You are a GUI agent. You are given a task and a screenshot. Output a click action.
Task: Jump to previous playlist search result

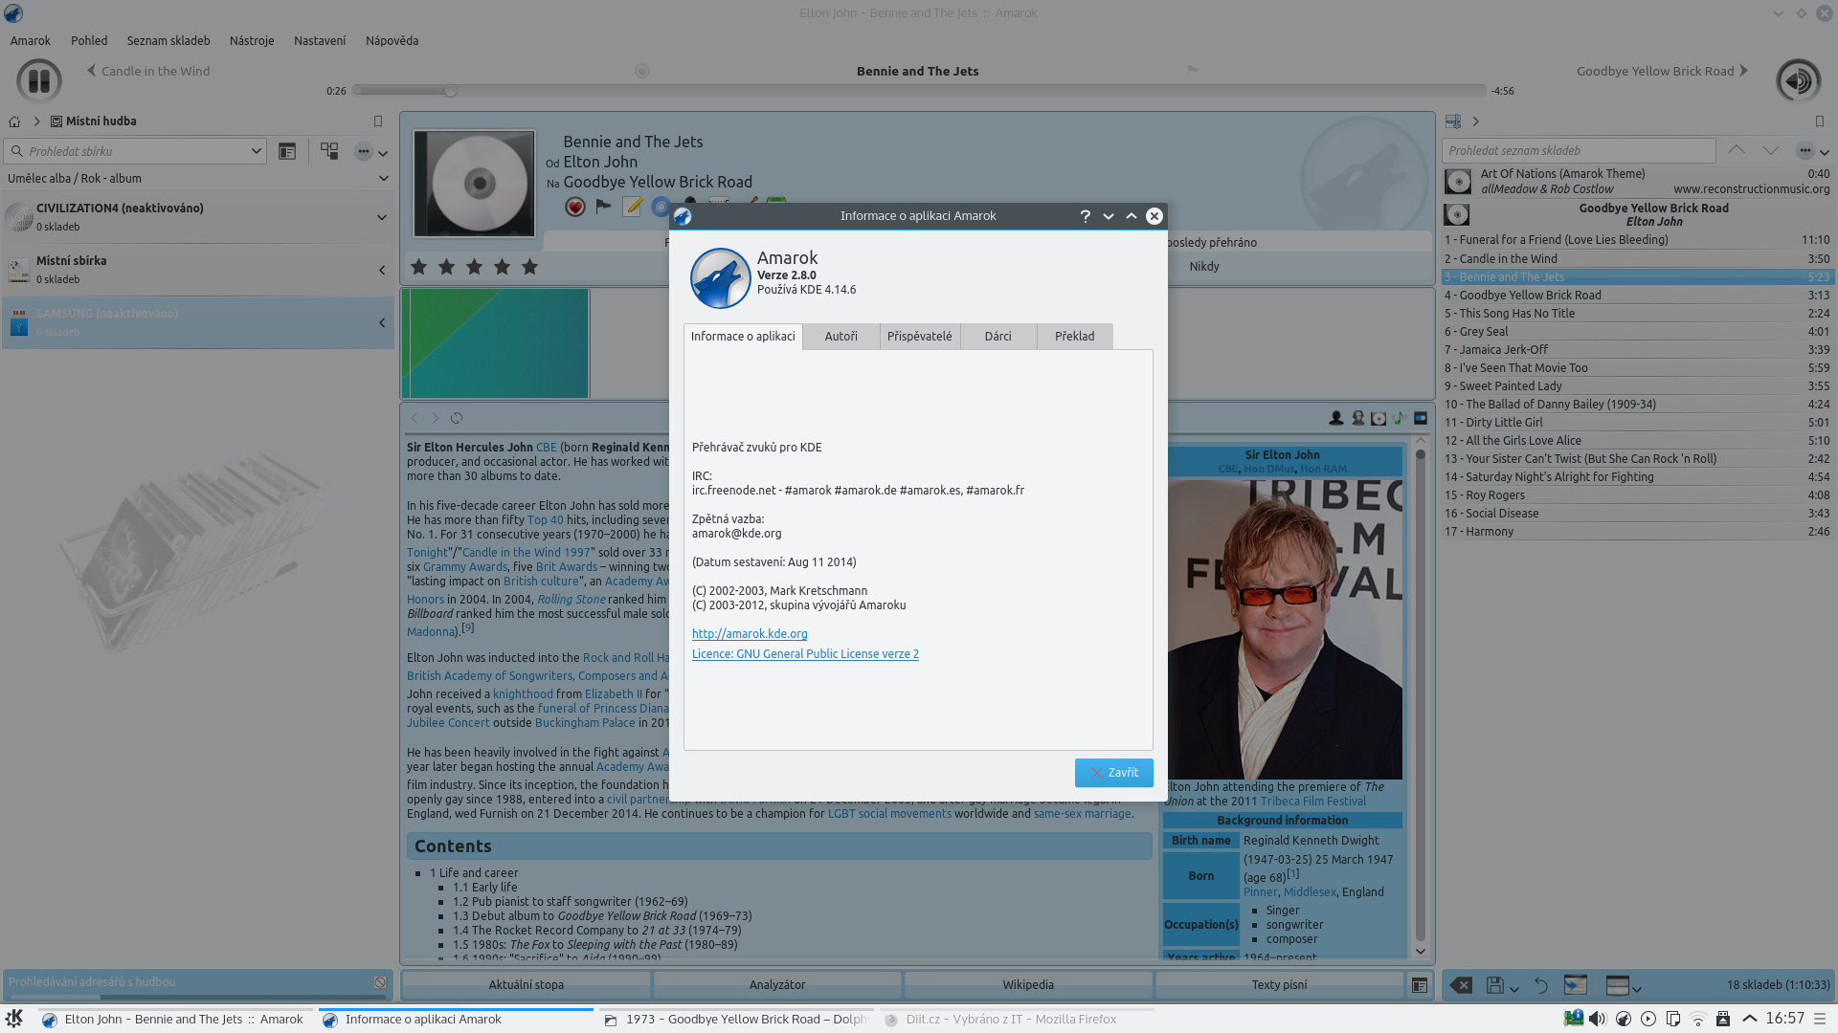point(1737,150)
